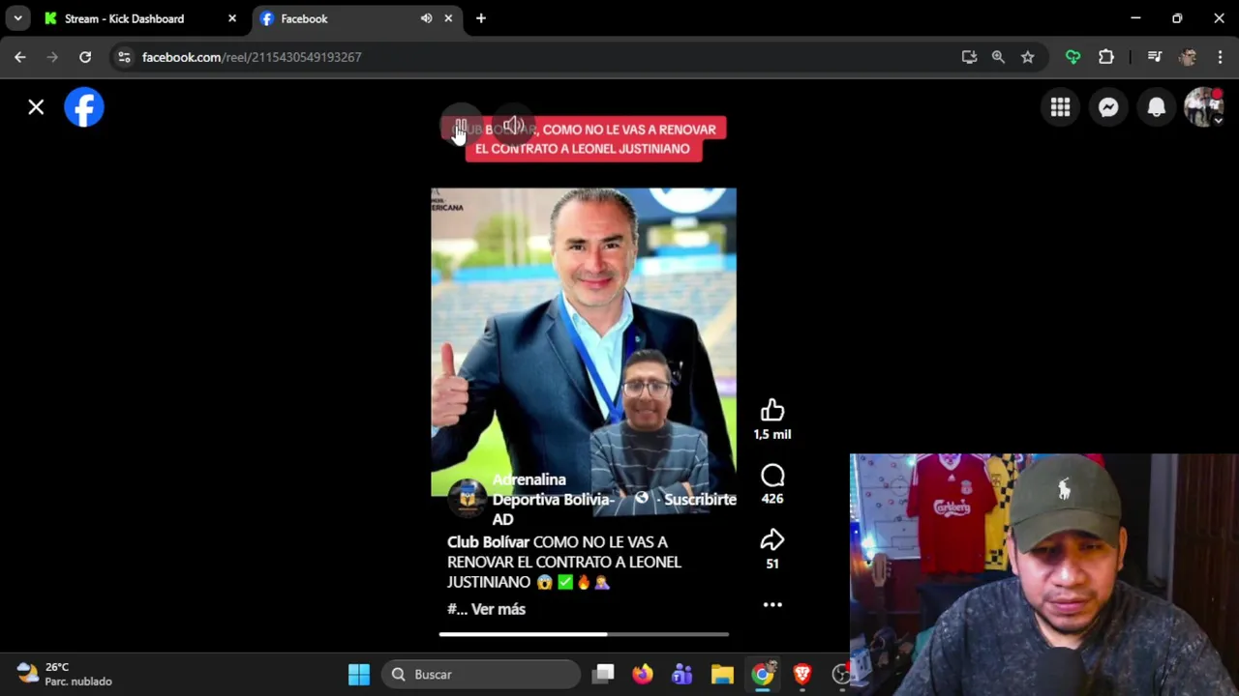Viewport: 1239px width, 696px height.
Task: Open the Chrome profile avatar
Action: [1188, 57]
